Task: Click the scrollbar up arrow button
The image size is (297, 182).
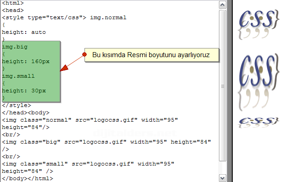Action: coord(222,5)
